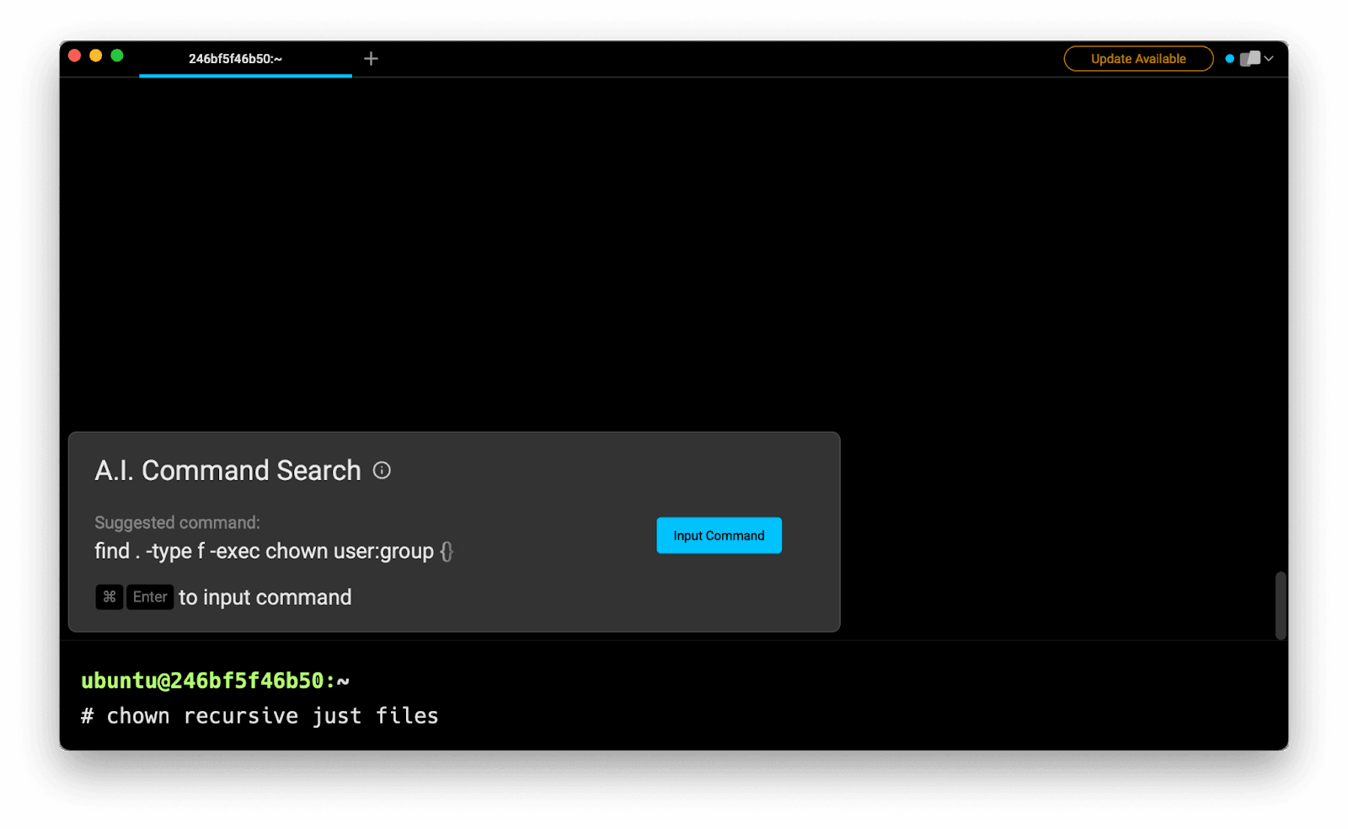Maximize the window with the green button
1348x829 pixels.
tap(117, 56)
